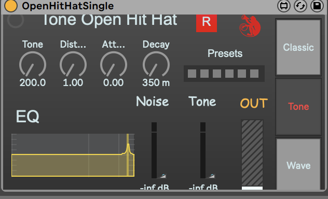Select the sixth preset square
Viewport: 328px width, 199px height.
pos(254,74)
